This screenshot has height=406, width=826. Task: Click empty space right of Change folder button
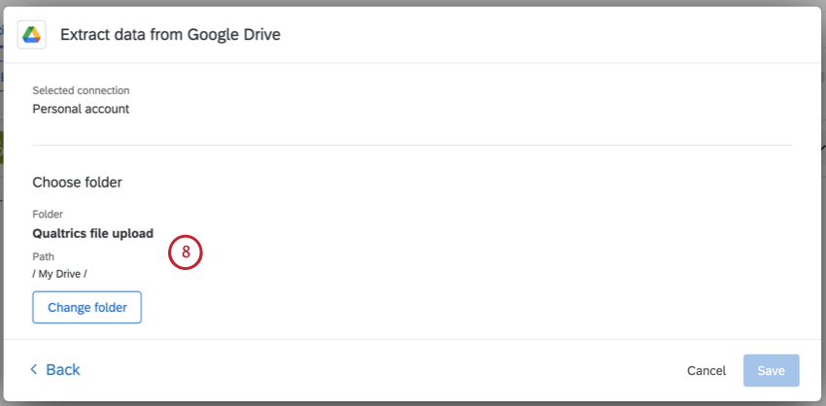coord(437,307)
